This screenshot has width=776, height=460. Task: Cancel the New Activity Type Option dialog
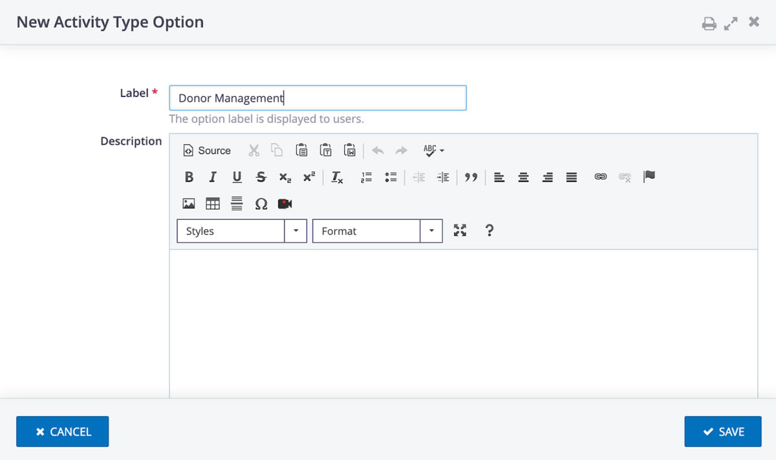(x=62, y=431)
